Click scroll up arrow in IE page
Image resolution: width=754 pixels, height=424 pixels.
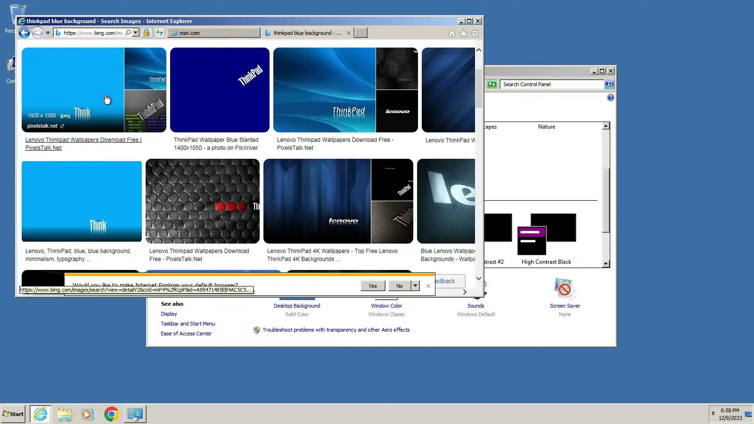(x=479, y=50)
